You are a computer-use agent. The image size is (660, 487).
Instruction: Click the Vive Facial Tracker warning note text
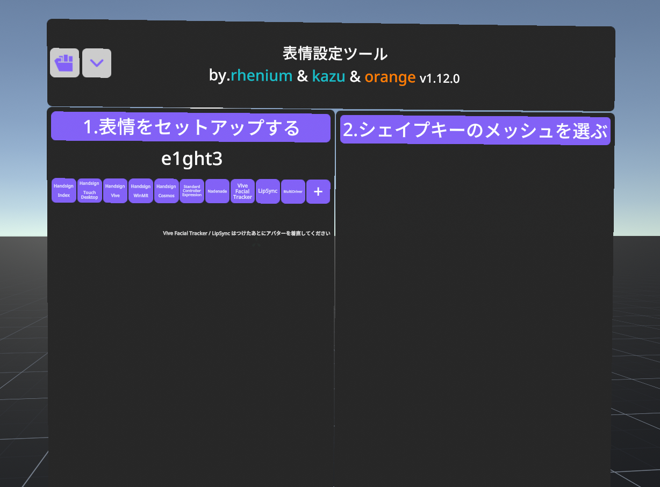[246, 233]
